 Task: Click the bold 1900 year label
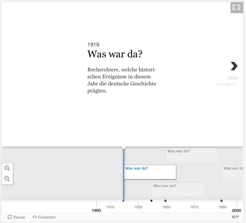tap(96, 210)
